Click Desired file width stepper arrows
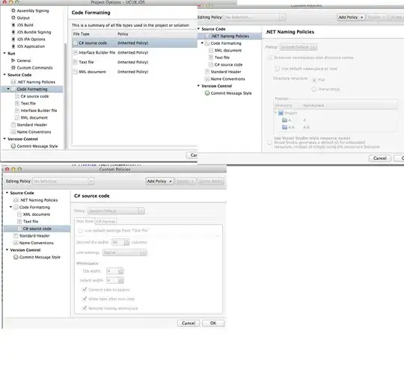 coord(126,242)
